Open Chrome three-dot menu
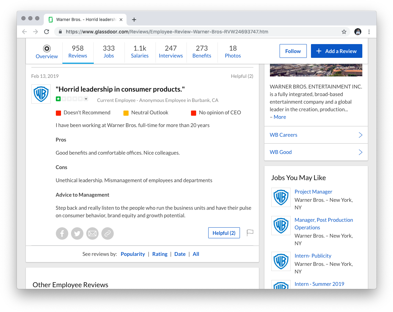The width and height of the screenshot is (393, 312). [369, 32]
